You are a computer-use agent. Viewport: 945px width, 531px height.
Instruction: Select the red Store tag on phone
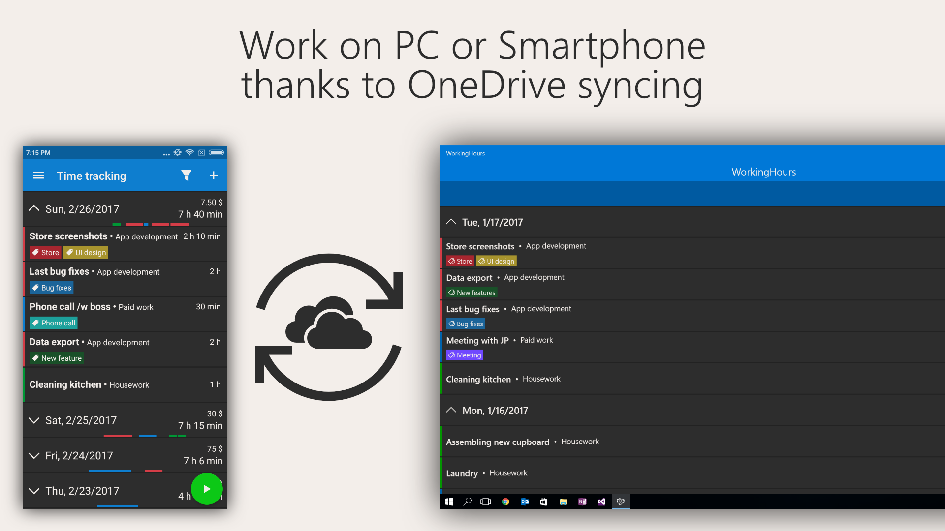coord(46,253)
